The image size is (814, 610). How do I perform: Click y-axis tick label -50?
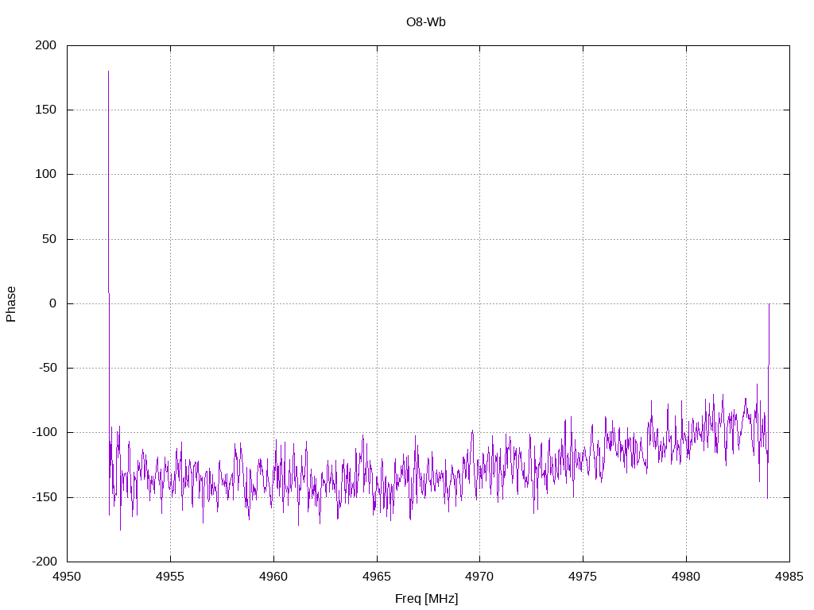coord(47,369)
